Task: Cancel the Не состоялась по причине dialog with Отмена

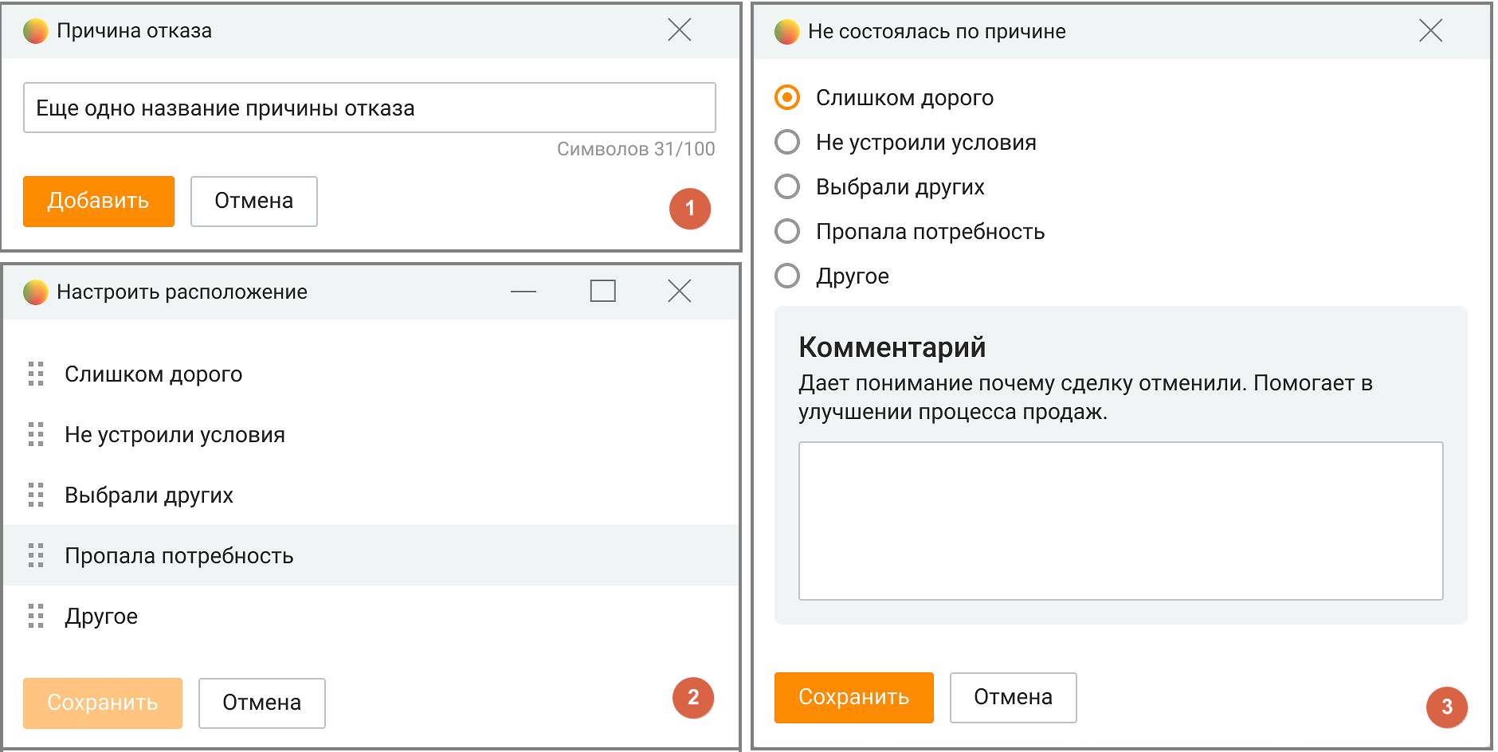Action: tap(1014, 698)
